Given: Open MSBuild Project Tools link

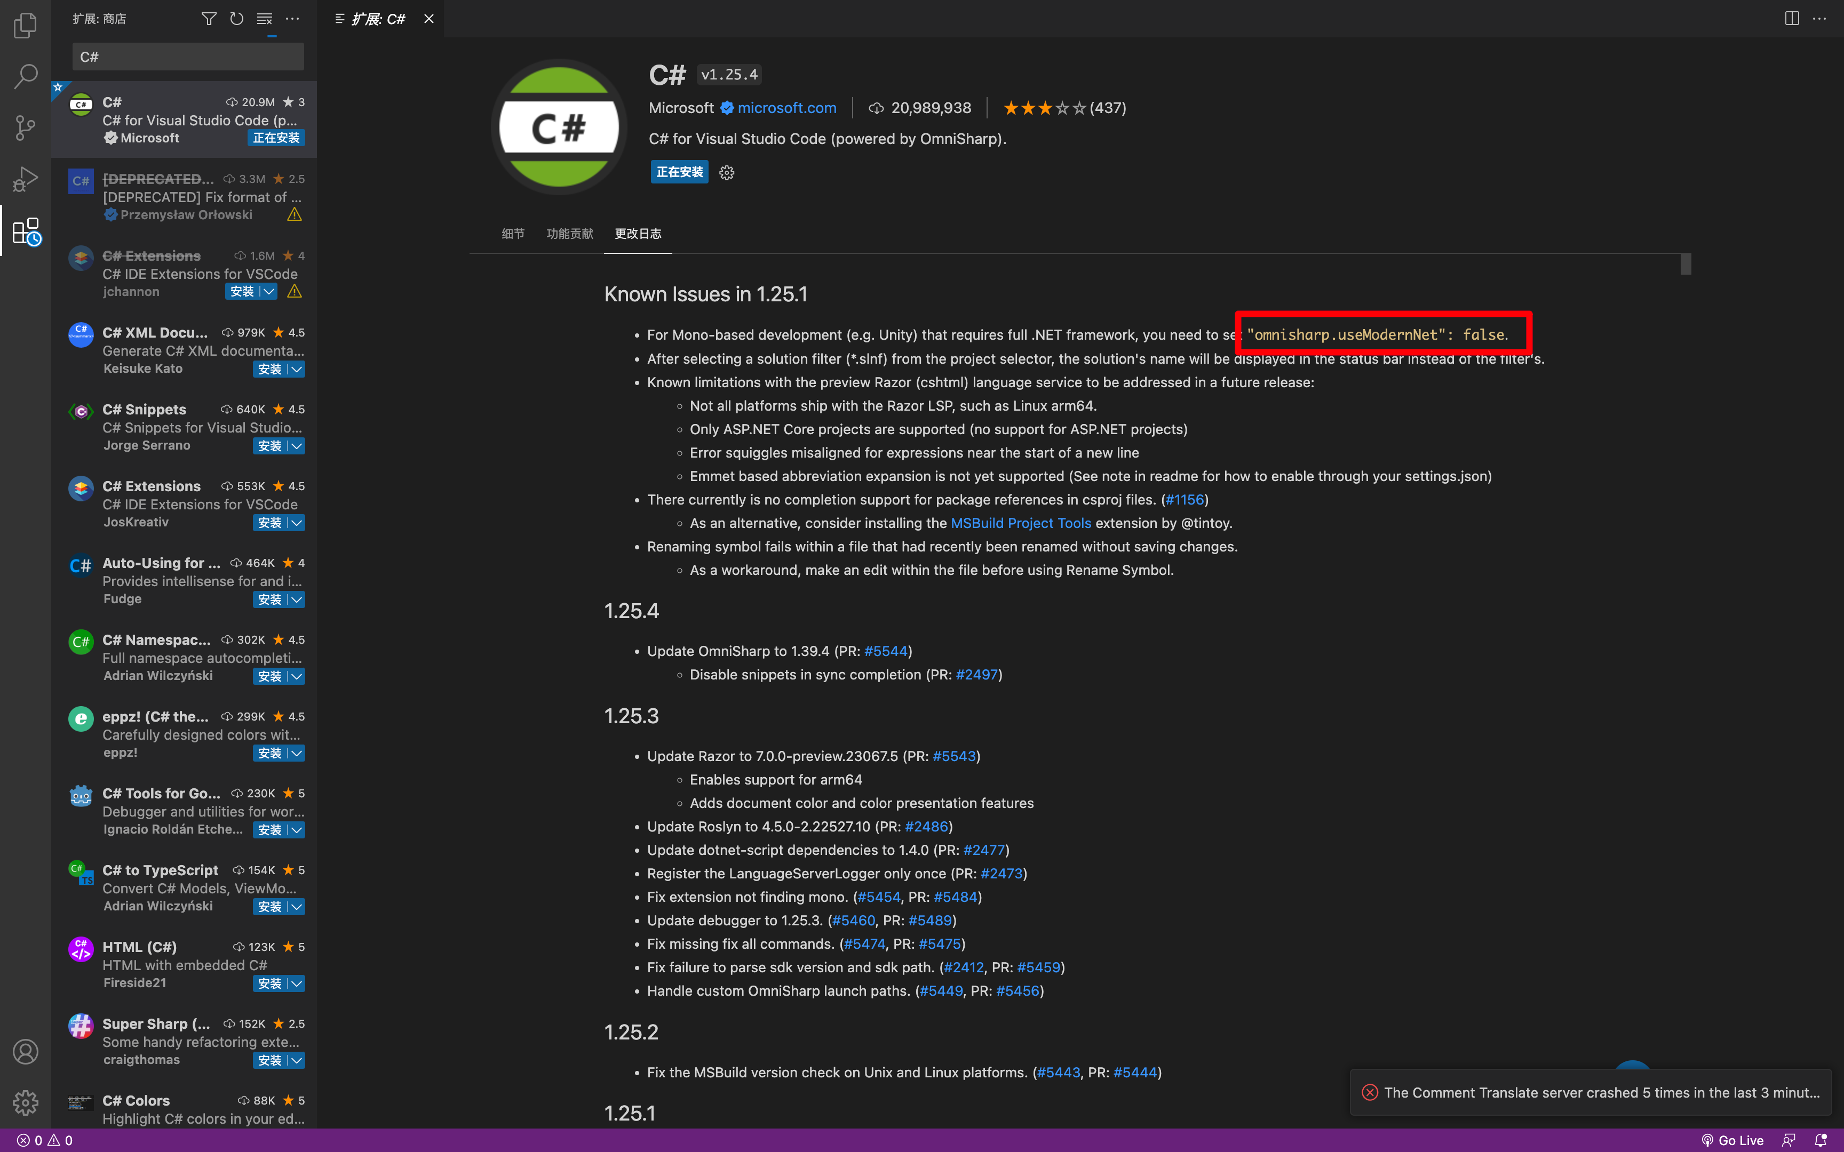Looking at the screenshot, I should pos(1021,523).
